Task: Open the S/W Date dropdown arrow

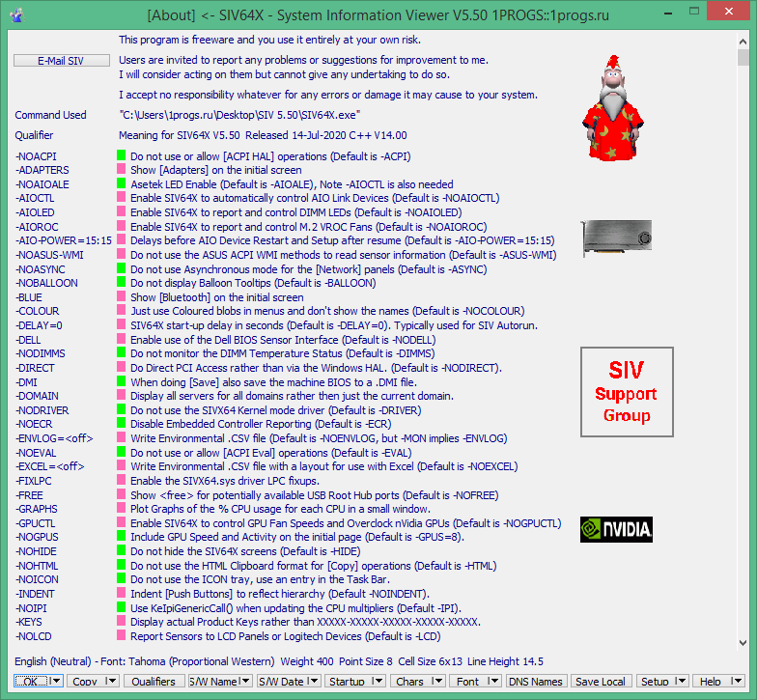Action: (314, 682)
